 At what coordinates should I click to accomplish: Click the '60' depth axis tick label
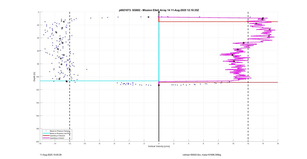coord(38,51)
